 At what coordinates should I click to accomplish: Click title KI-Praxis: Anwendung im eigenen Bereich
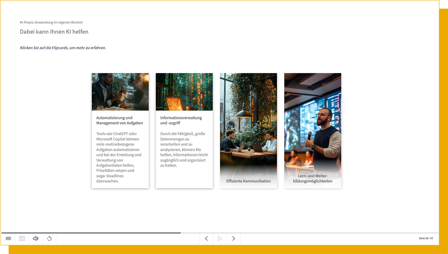(x=51, y=22)
